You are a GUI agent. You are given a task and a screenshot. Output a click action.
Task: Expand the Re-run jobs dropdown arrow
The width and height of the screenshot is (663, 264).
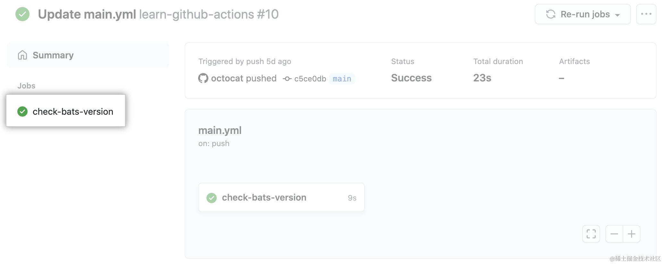[x=617, y=15]
